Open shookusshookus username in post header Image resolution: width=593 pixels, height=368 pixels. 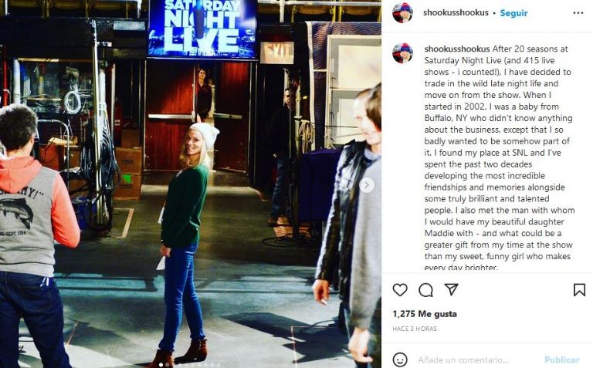pyautogui.click(x=456, y=13)
